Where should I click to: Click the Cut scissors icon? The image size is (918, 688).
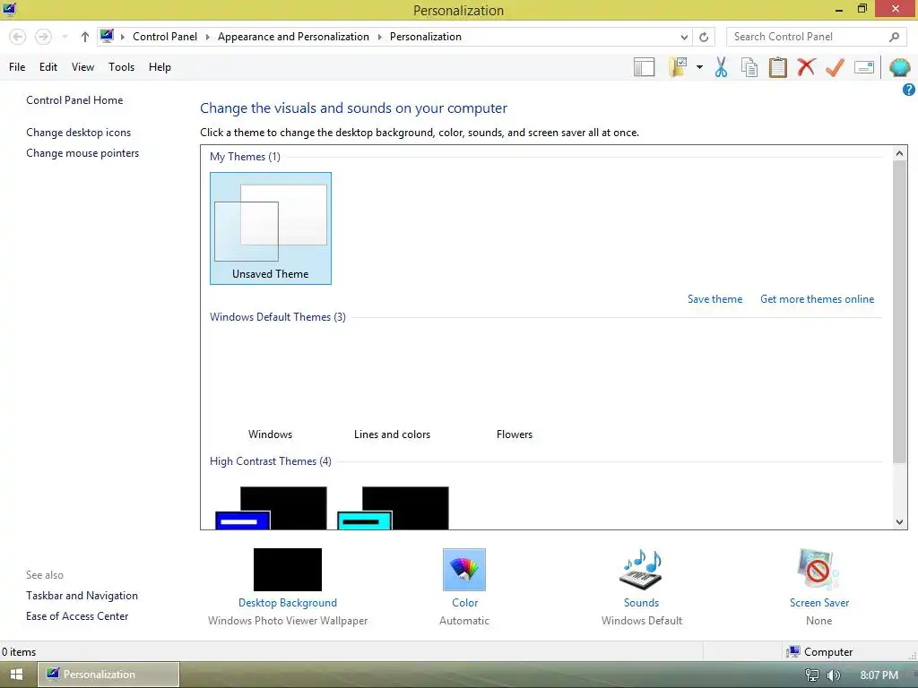pyautogui.click(x=722, y=67)
